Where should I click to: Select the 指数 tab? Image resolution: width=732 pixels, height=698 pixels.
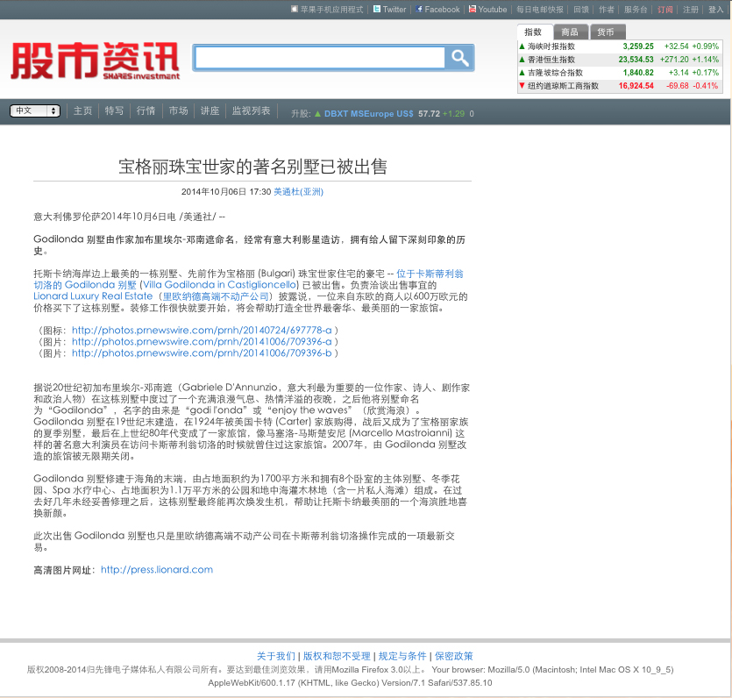coord(533,32)
